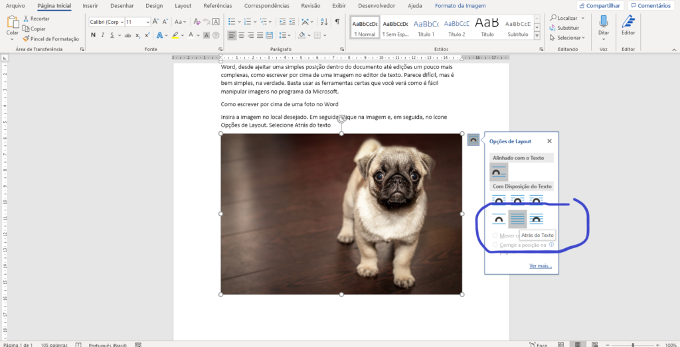
Task: Increase font size with the grow font icon
Action: [155, 22]
